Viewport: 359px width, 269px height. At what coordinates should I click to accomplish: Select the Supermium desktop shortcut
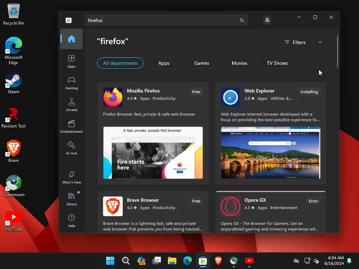(x=14, y=186)
